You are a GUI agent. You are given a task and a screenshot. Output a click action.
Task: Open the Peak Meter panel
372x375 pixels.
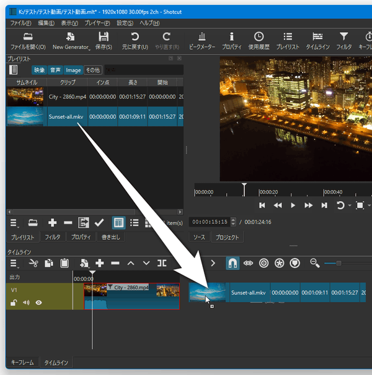(202, 41)
